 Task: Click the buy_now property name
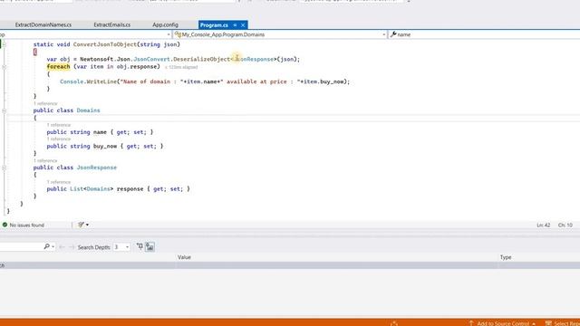105,147
